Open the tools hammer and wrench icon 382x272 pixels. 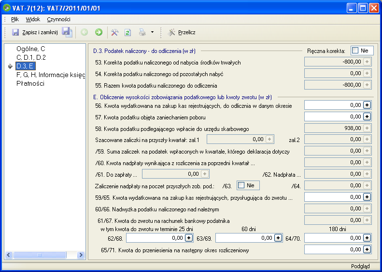115,32
